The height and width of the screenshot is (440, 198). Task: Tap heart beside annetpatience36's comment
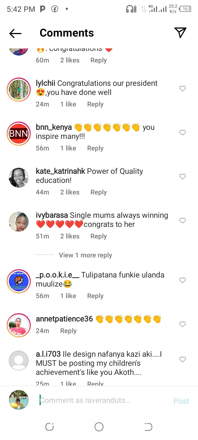coord(183,324)
